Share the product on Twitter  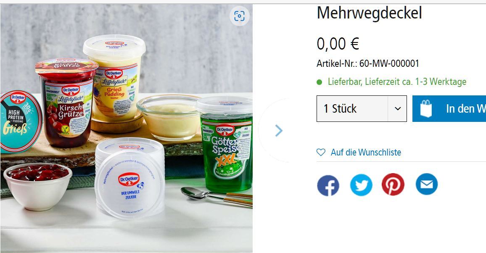(361, 184)
